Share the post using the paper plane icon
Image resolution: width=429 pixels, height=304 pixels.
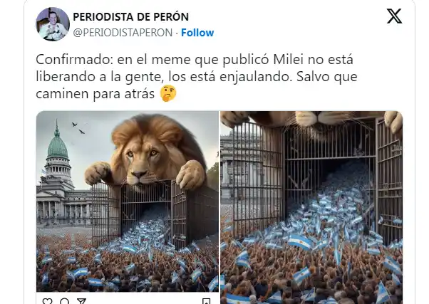point(81,301)
